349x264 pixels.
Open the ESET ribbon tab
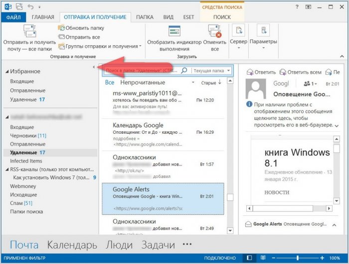coord(188,17)
